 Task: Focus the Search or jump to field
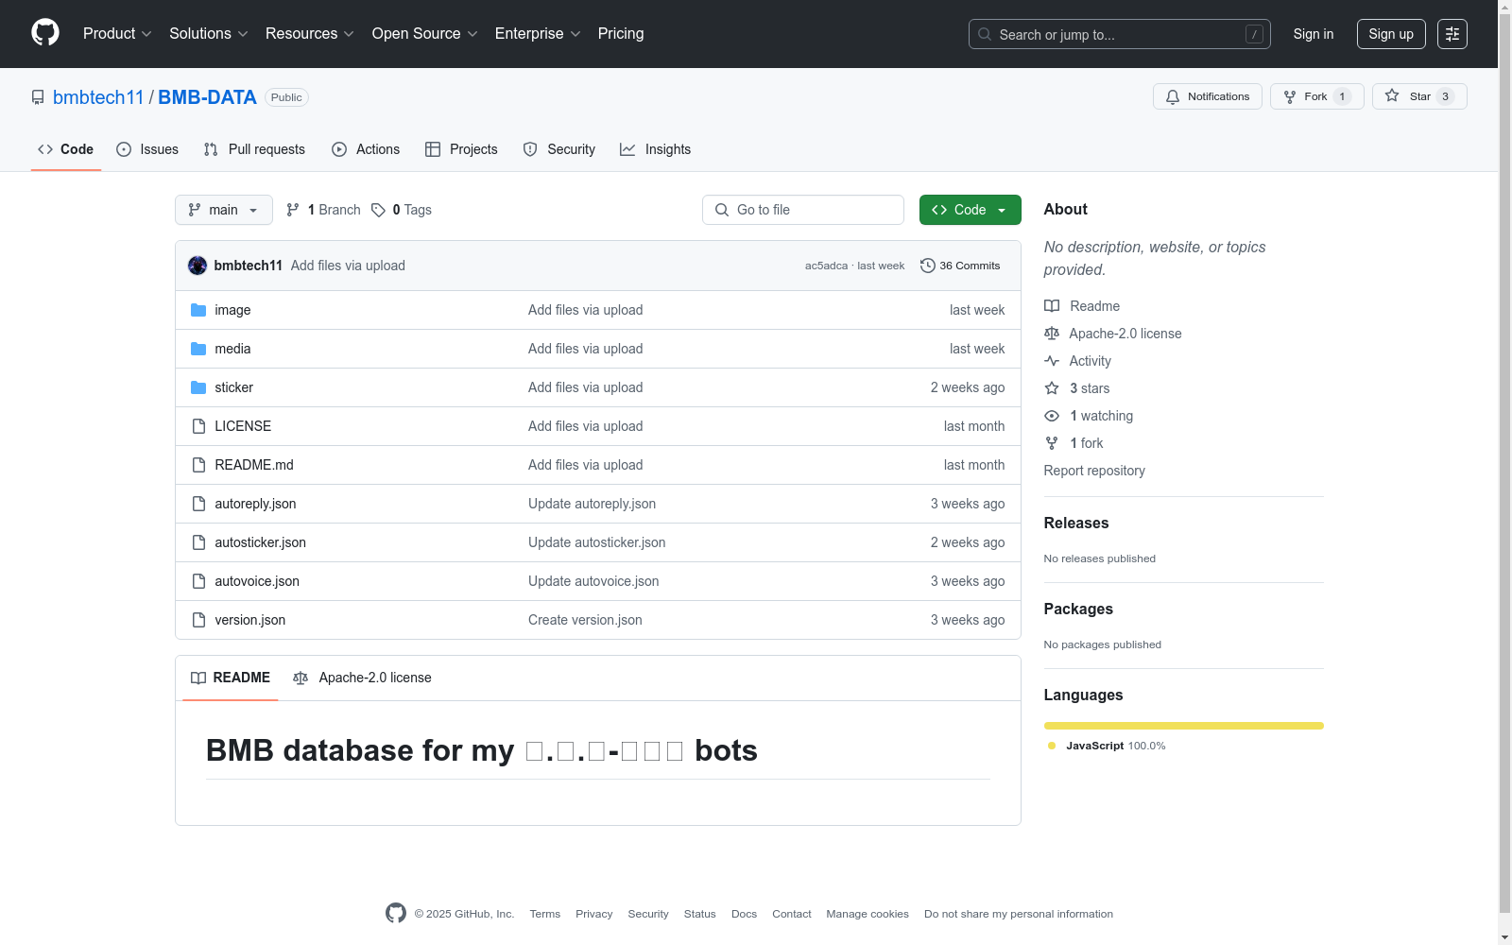(1120, 34)
